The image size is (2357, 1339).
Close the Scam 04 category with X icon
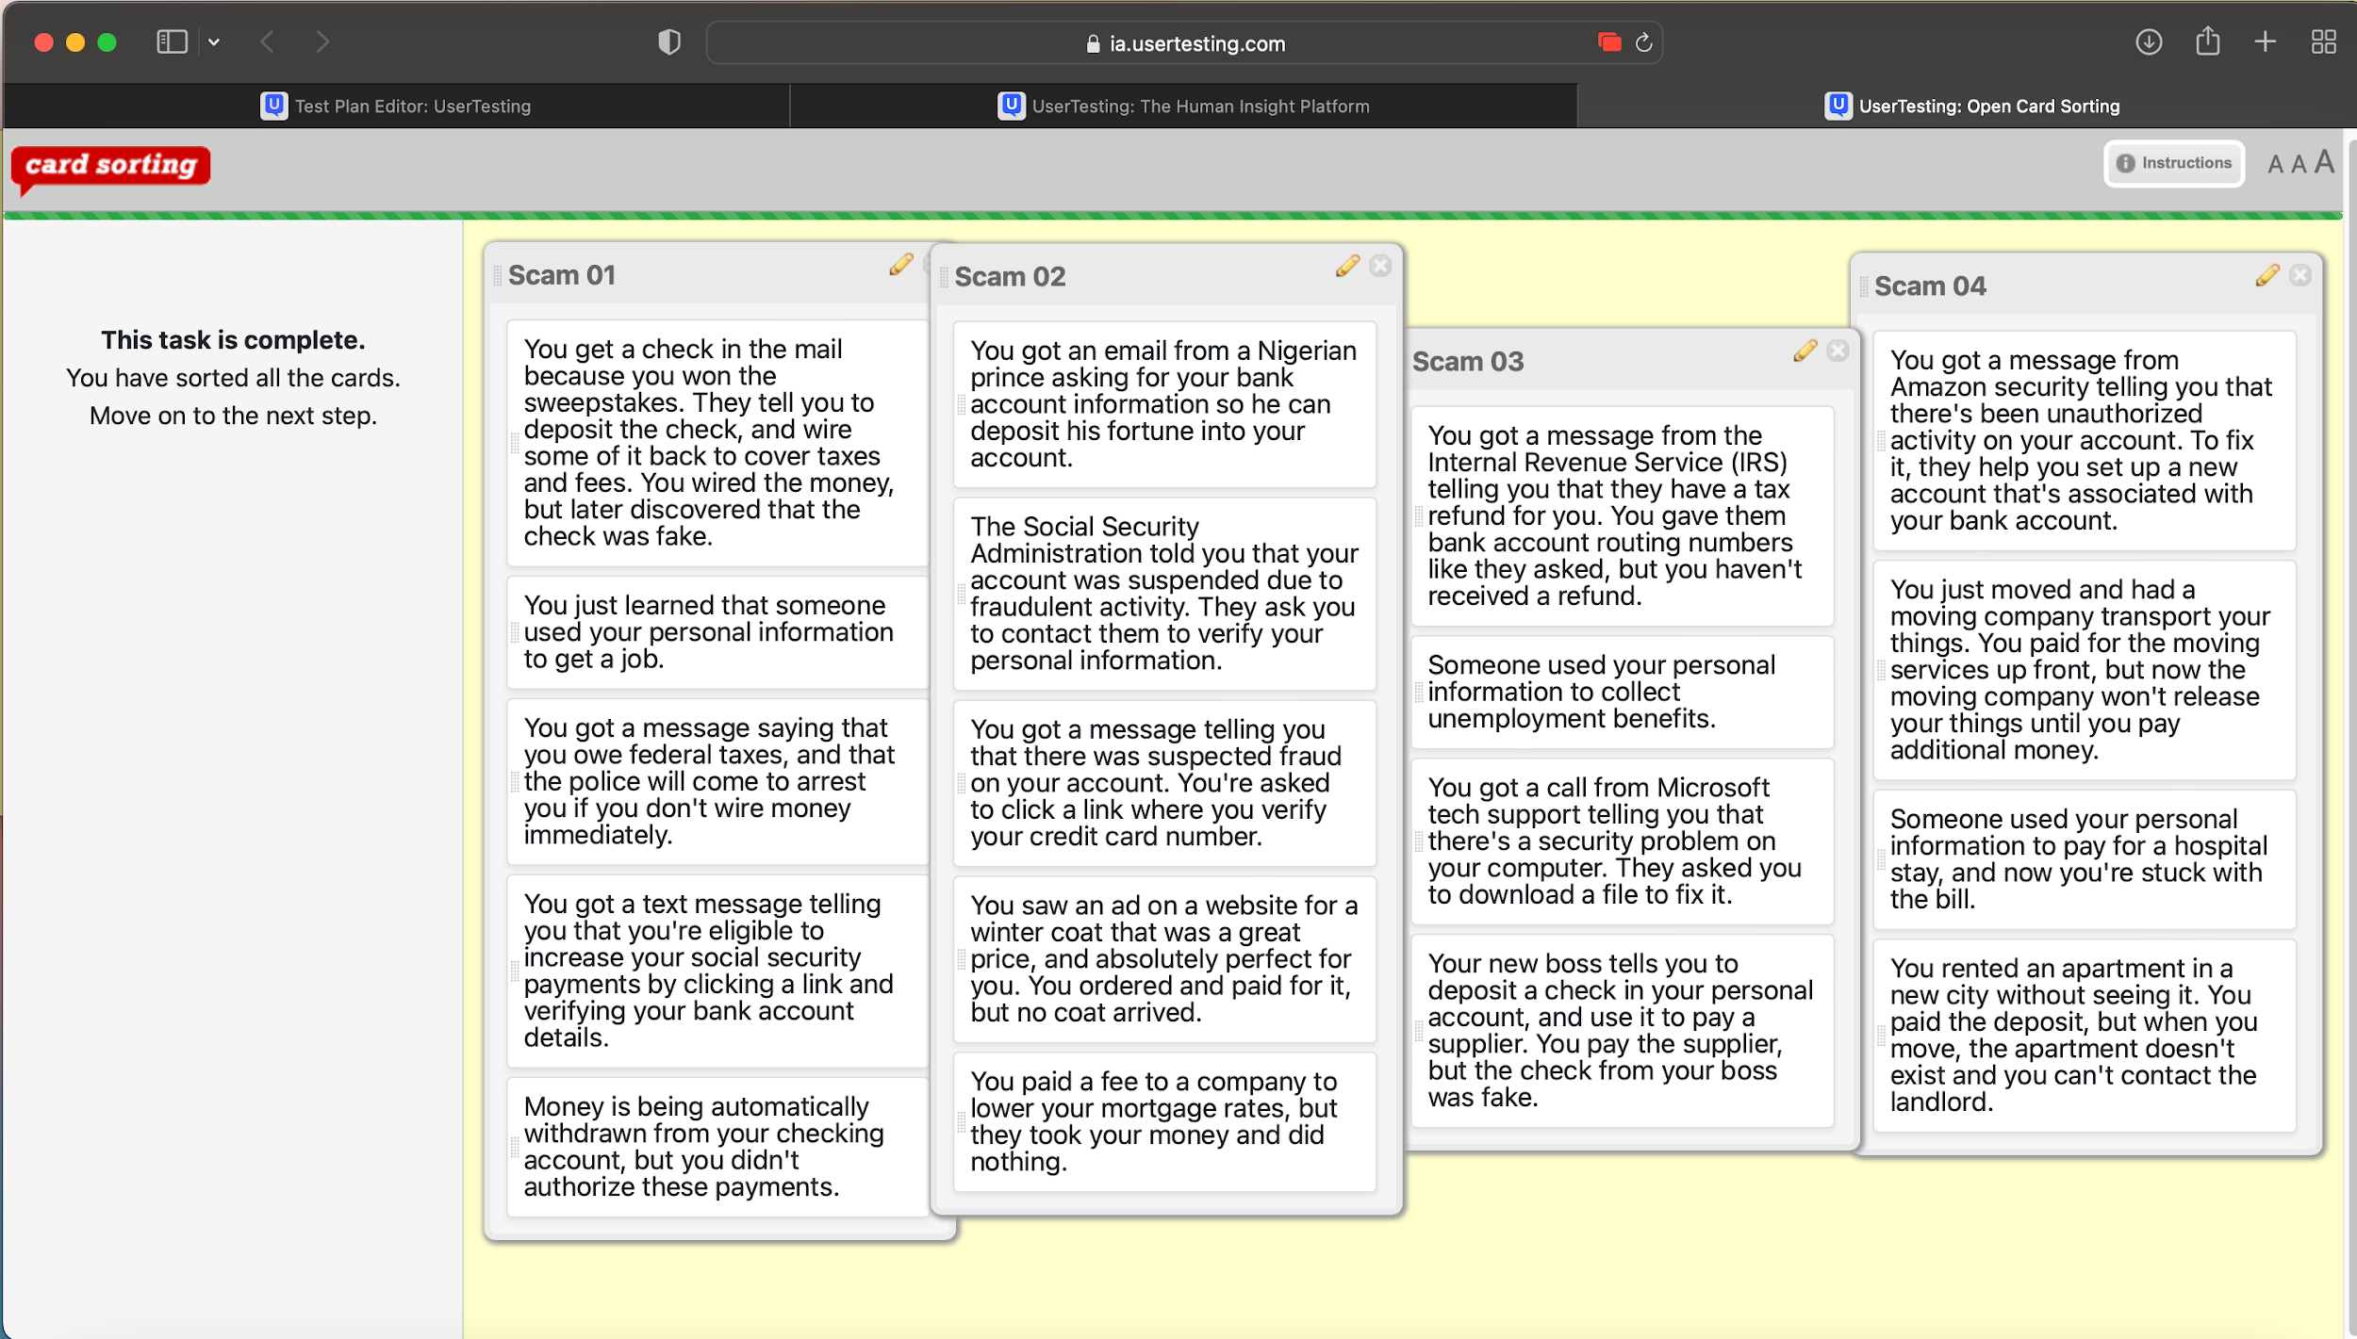click(2300, 276)
